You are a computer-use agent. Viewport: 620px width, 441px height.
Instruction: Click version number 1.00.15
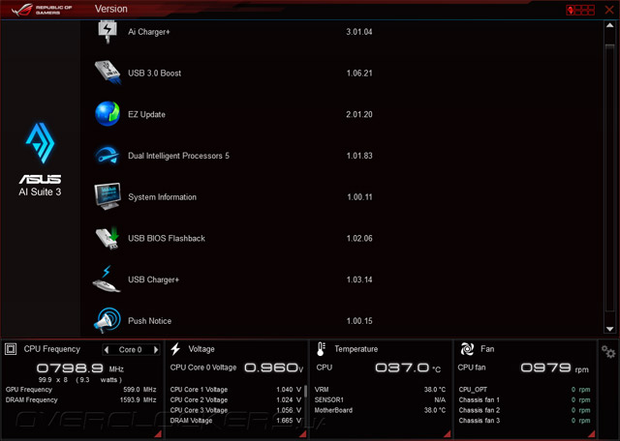(359, 321)
